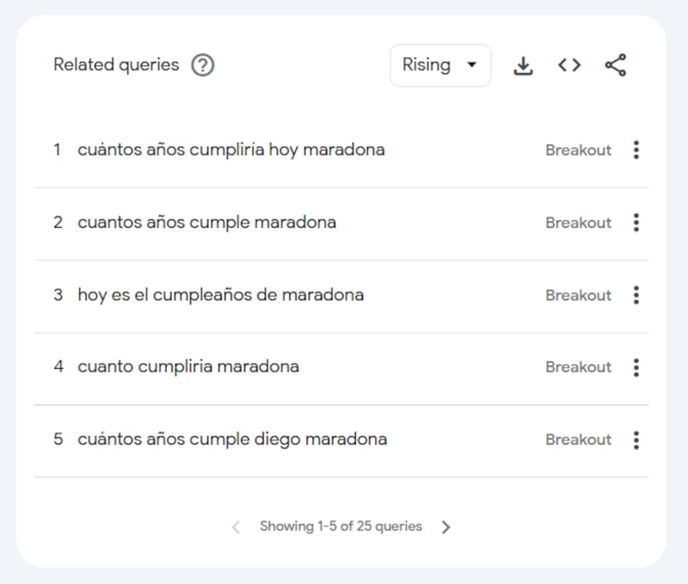Open options menu for "cuantos años cumple maradona"

(636, 223)
